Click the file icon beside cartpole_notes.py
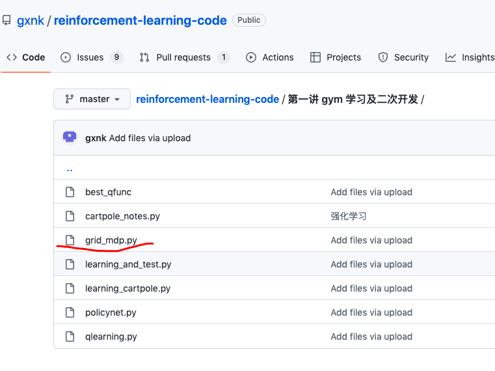 click(x=70, y=216)
